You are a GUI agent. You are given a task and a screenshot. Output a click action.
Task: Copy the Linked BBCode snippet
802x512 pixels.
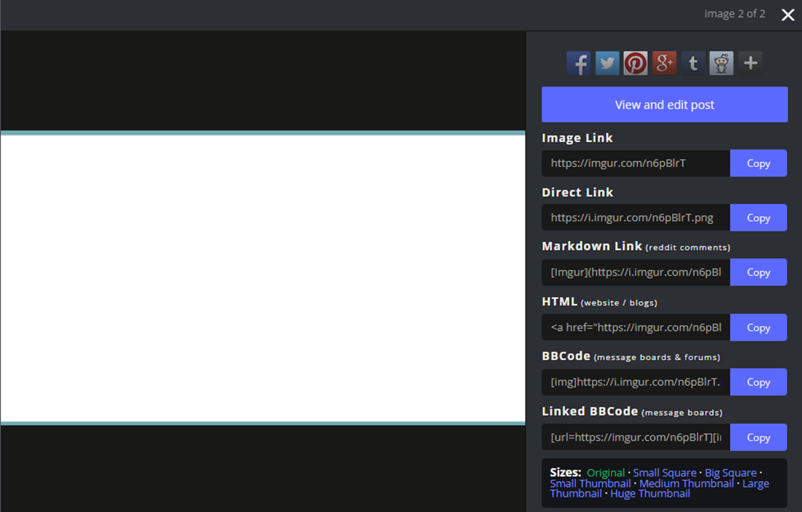point(758,438)
